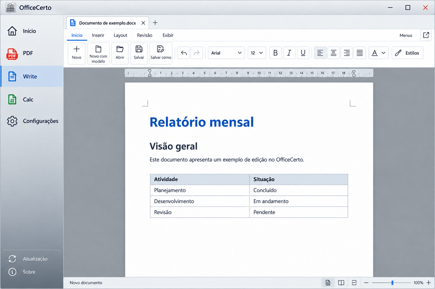Apply font color with the A button
Viewport: 435px width, 289px height.
(374, 53)
